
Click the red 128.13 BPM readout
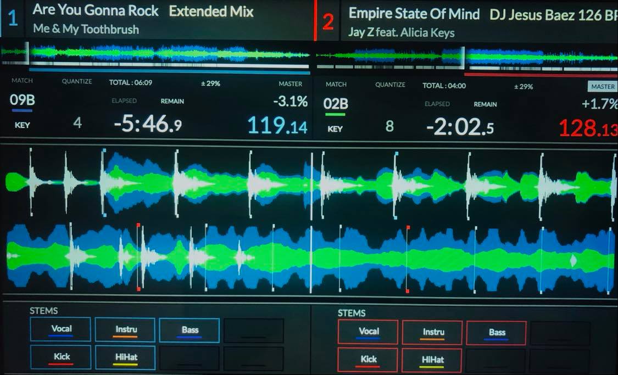click(x=588, y=128)
